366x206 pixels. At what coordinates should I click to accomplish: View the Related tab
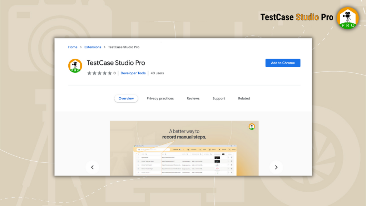pos(244,98)
